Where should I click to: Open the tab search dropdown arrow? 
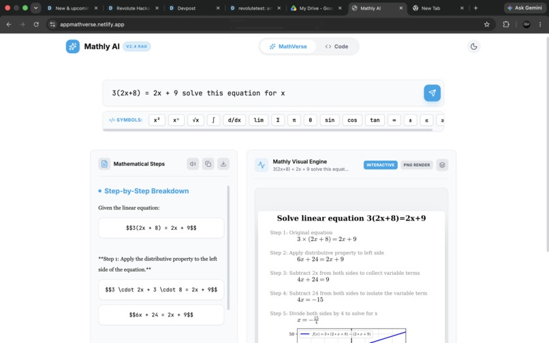[x=35, y=7]
